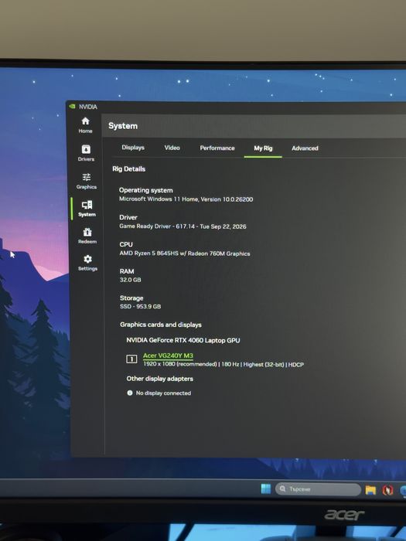Open the Acer VG240Y M3 display link

pos(168,356)
